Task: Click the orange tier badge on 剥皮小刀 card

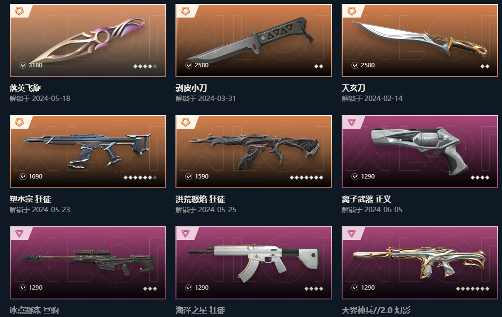Action: click(185, 12)
